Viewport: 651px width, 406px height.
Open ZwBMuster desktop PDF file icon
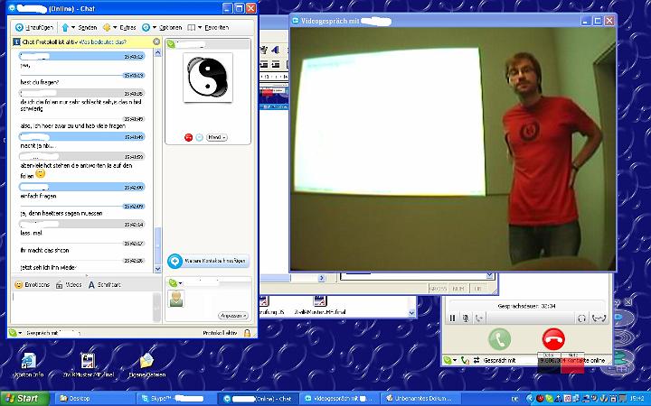click(x=88, y=365)
